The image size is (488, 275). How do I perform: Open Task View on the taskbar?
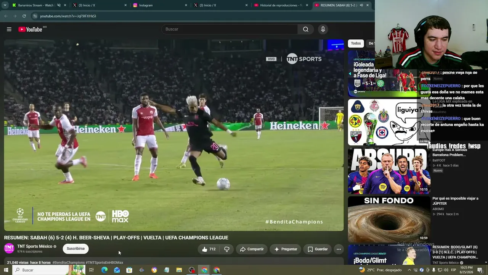click(x=91, y=270)
